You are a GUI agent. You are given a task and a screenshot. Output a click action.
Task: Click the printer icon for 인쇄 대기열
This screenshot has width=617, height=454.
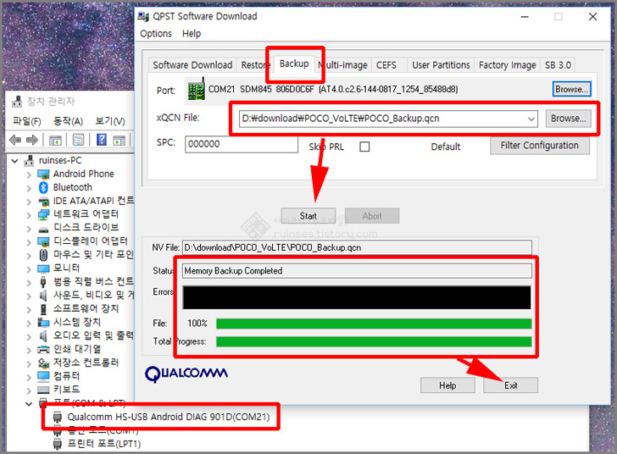(43, 349)
